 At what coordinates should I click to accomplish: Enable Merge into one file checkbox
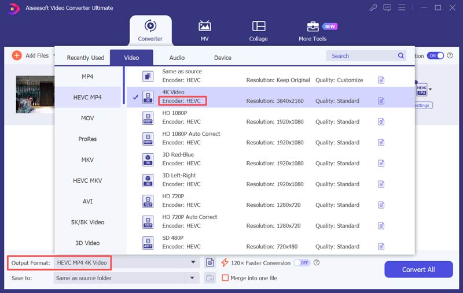(x=226, y=278)
